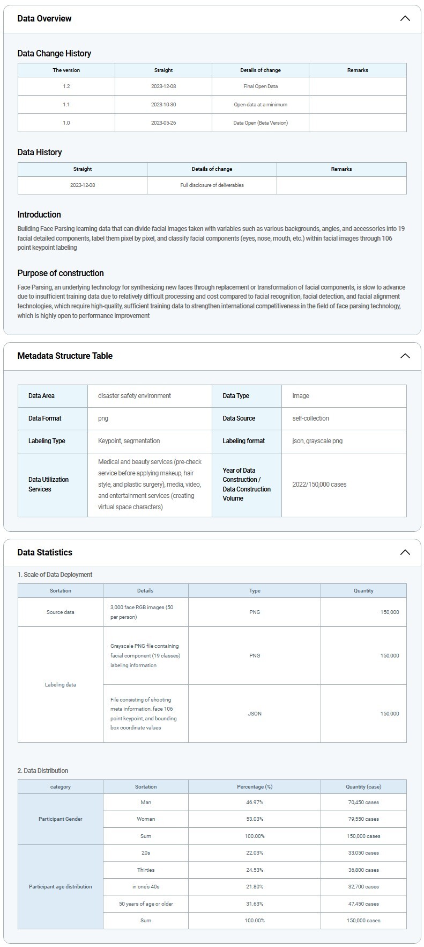Select version 1.2 cell in change history
Image resolution: width=424 pixels, height=947 pixels.
66,86
